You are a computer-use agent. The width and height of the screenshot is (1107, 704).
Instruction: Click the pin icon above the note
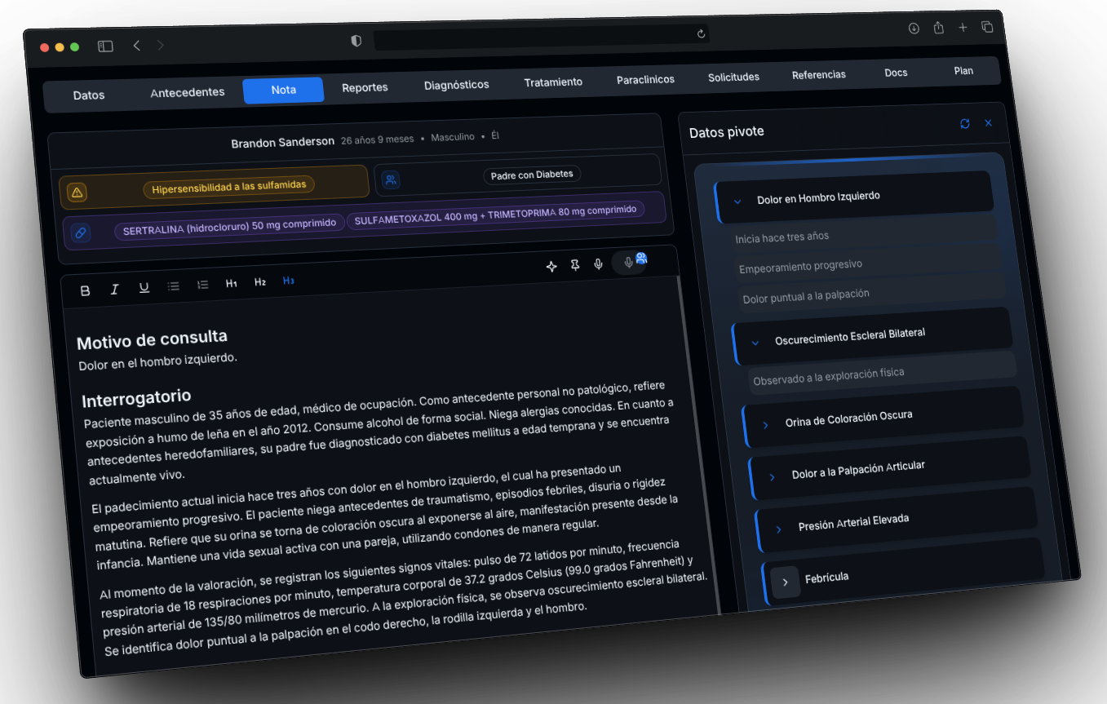[x=575, y=265]
